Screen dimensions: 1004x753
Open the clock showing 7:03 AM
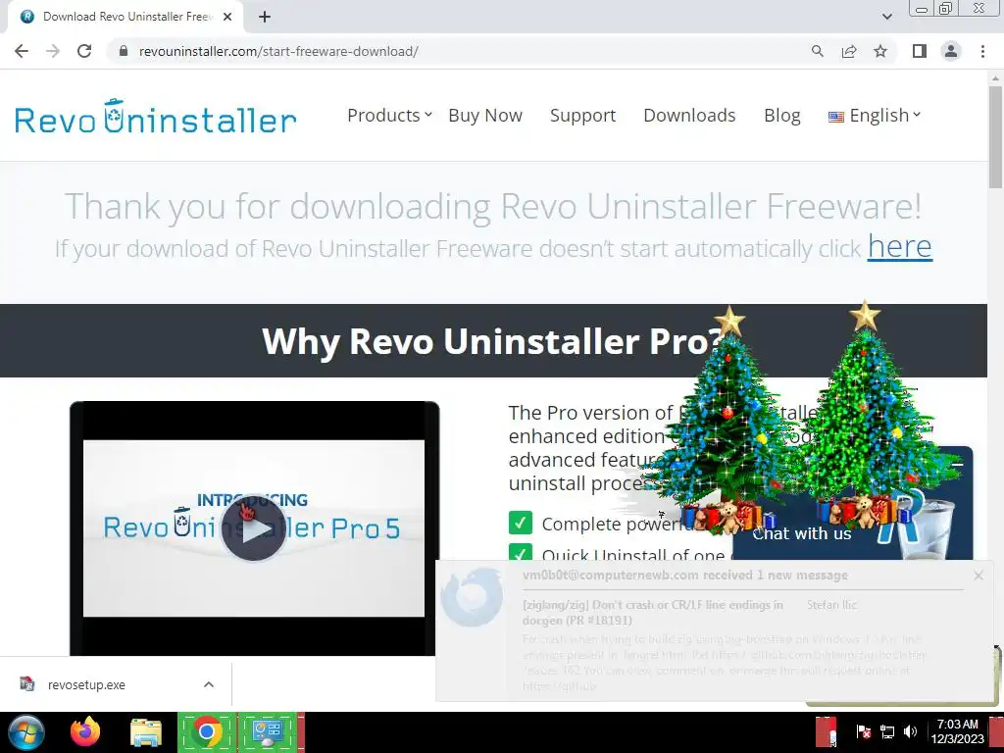957,731
